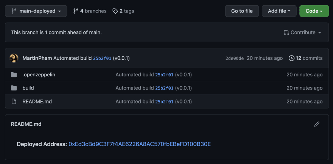This screenshot has width=333, height=164.
Task: Click 'Automated build' message in README.md row
Action: click(135, 102)
